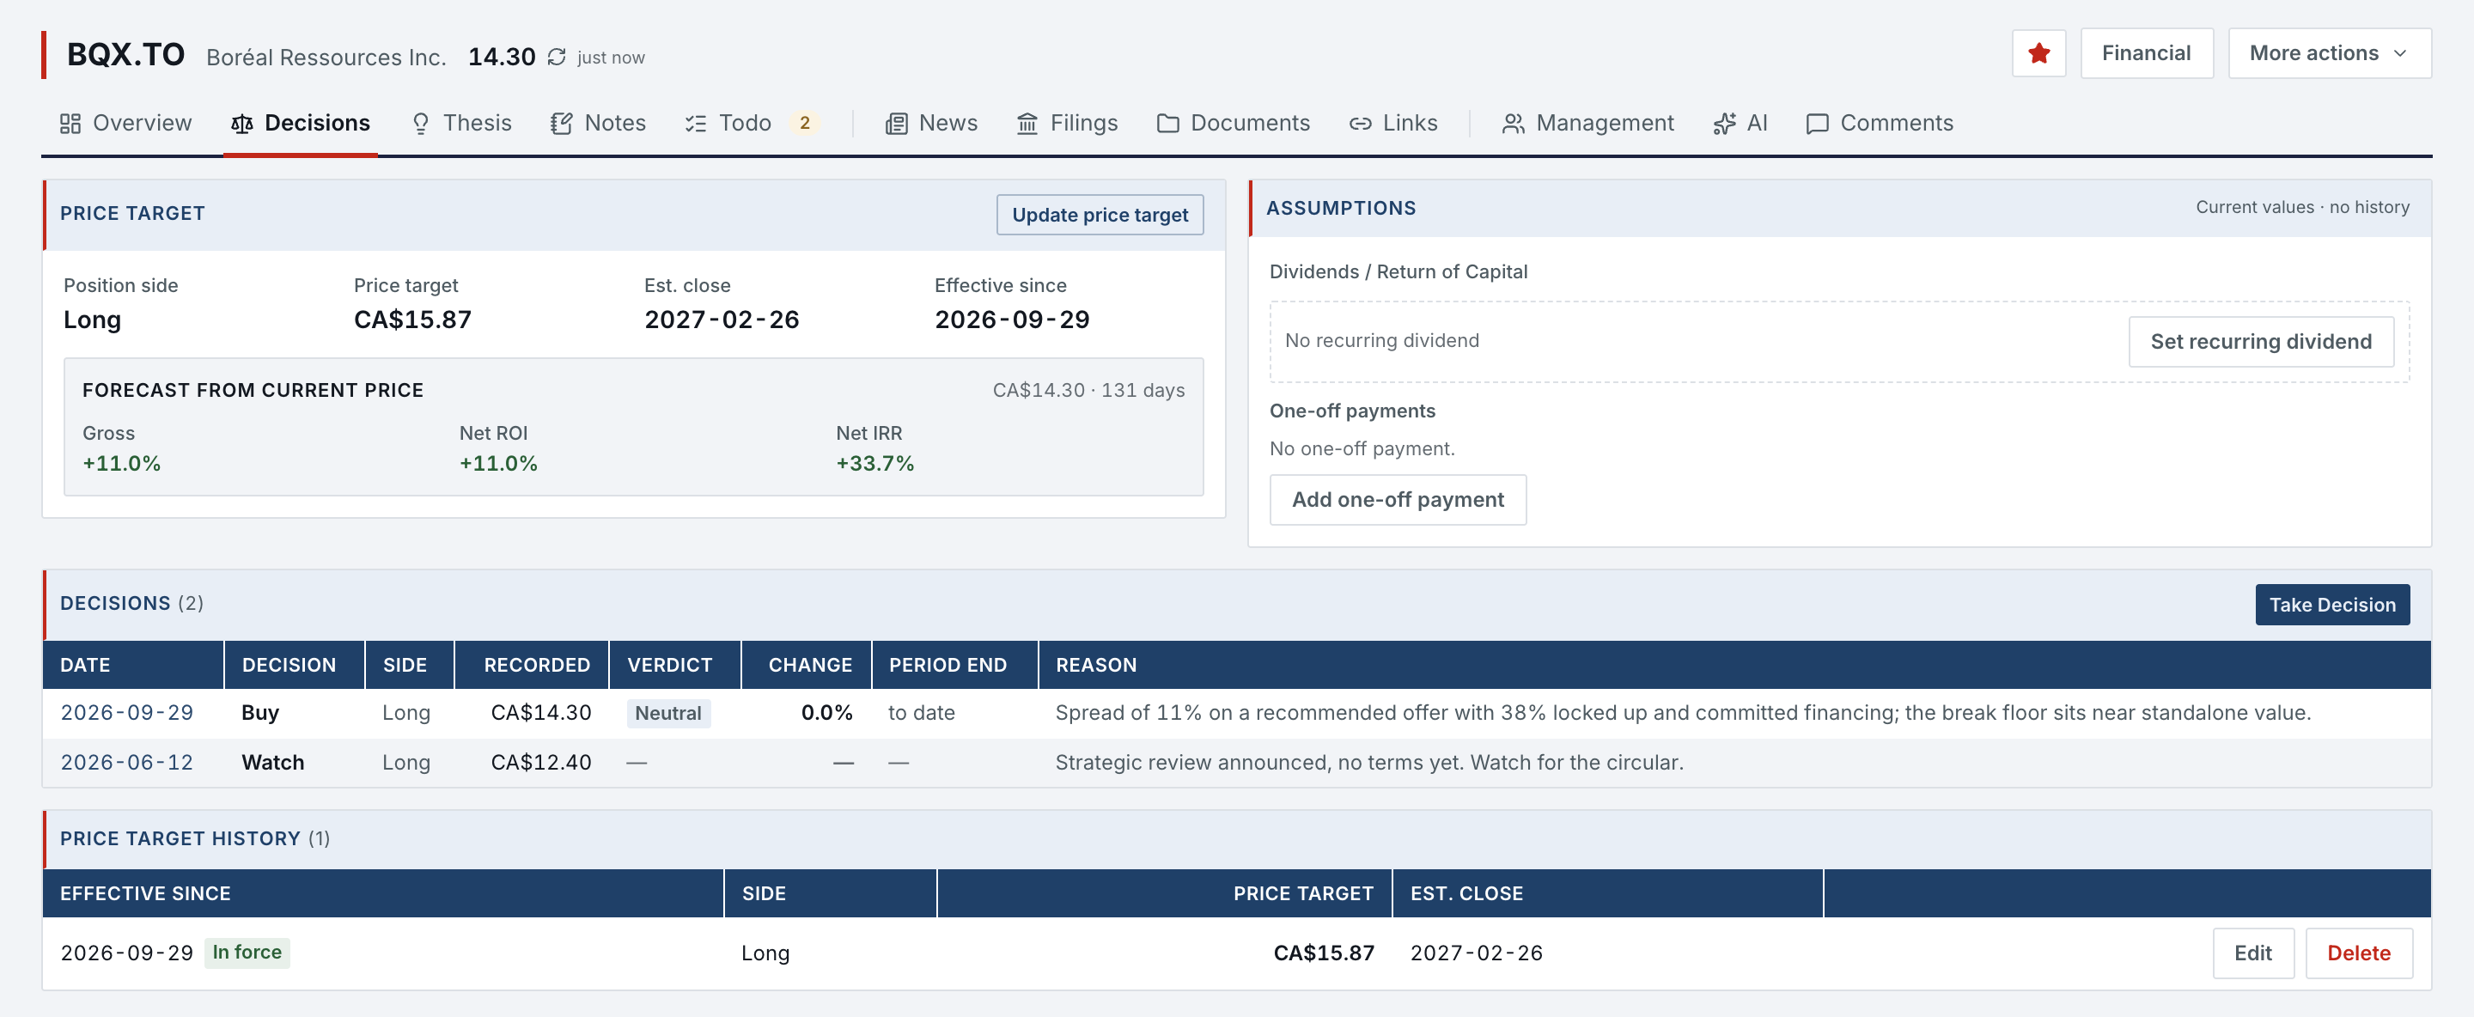Open the 2026-09-29 Buy decision date link
2474x1017 pixels.
[x=127, y=714]
